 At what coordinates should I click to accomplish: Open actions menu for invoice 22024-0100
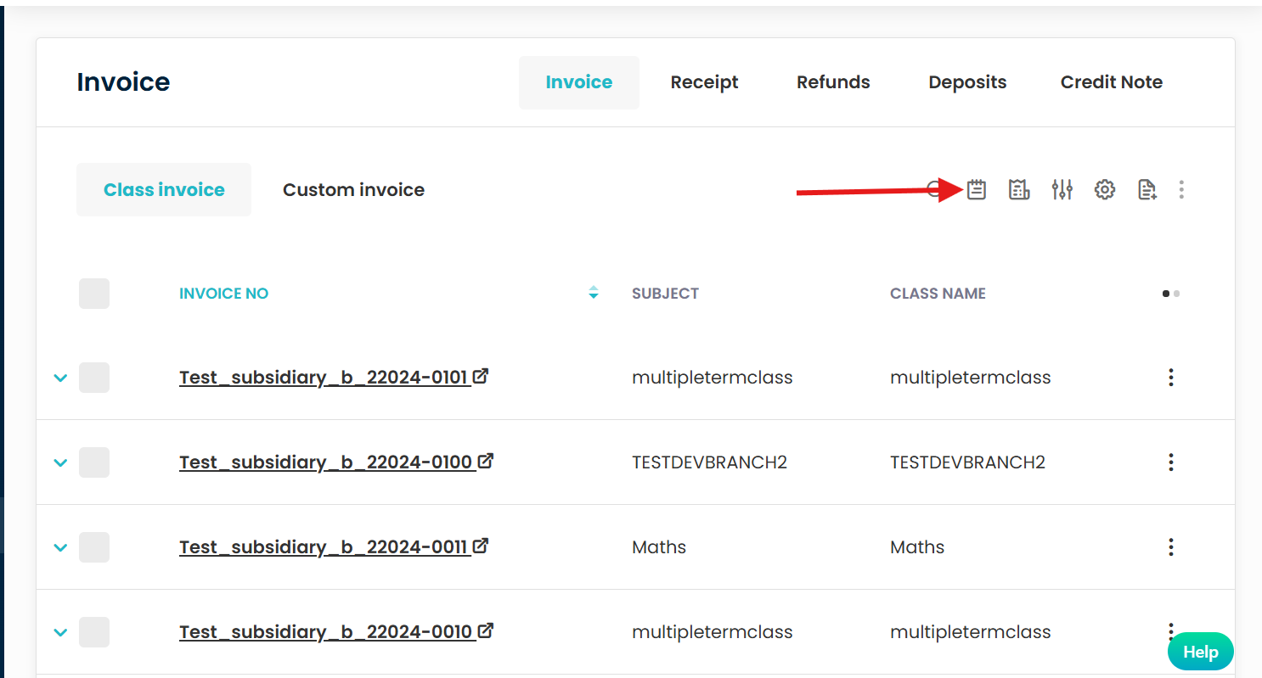[1171, 462]
